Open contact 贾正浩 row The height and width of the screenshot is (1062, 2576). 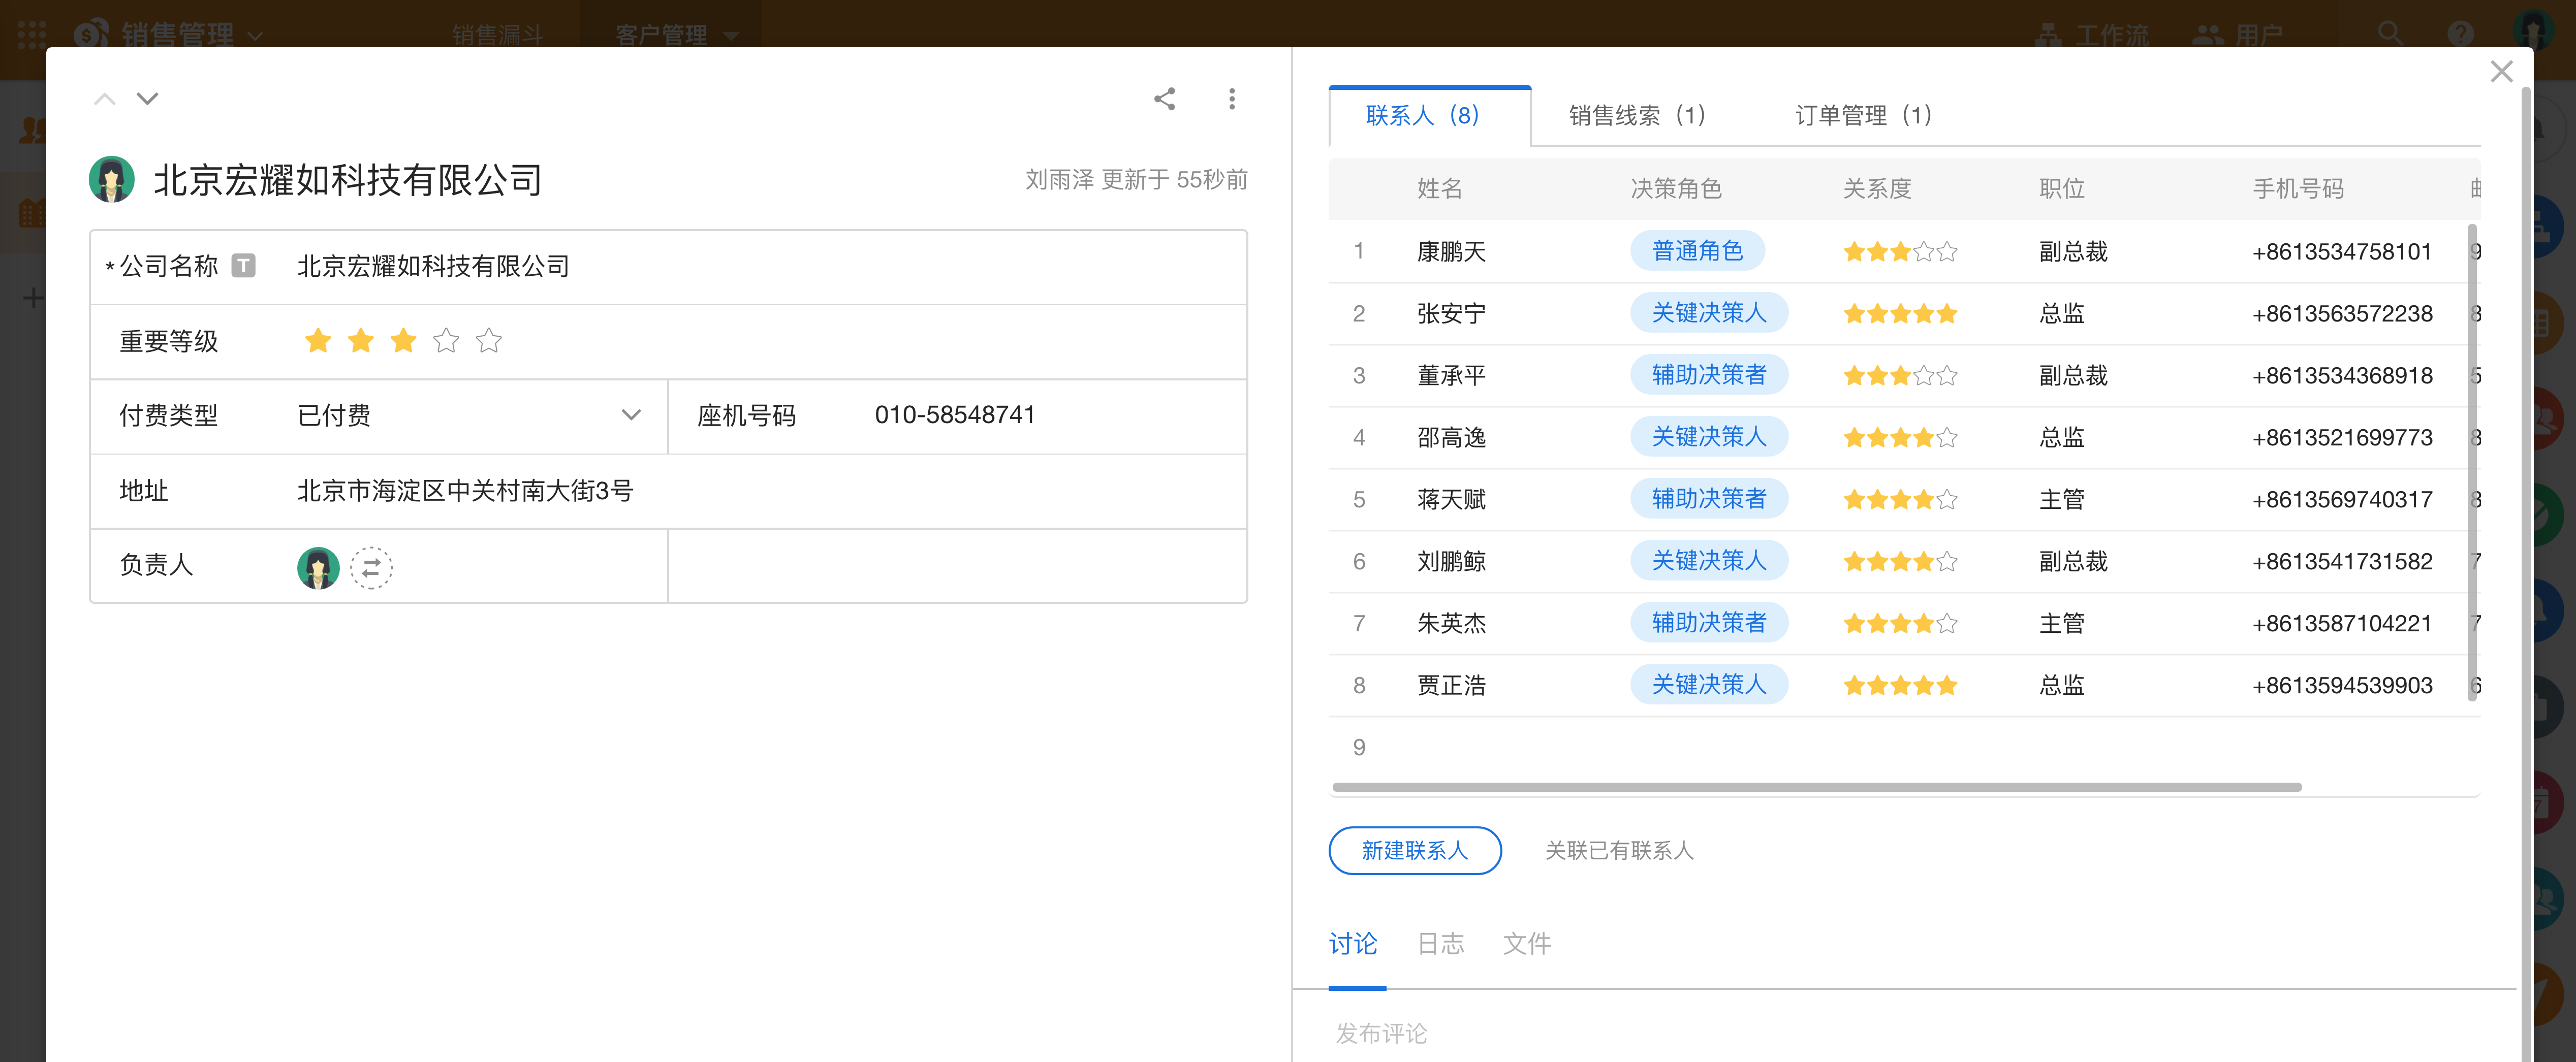[x=1904, y=685]
